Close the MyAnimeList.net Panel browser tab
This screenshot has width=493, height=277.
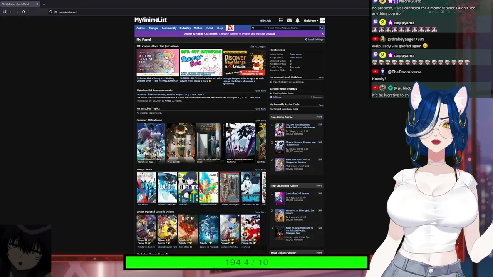click(x=37, y=4)
